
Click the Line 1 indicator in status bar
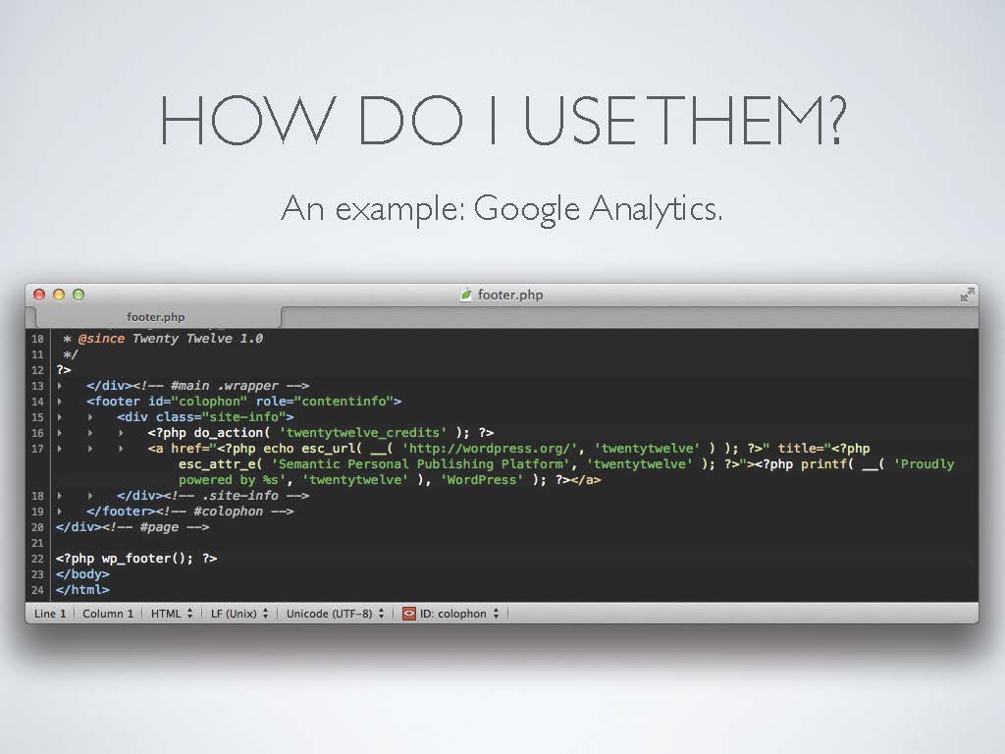click(50, 614)
